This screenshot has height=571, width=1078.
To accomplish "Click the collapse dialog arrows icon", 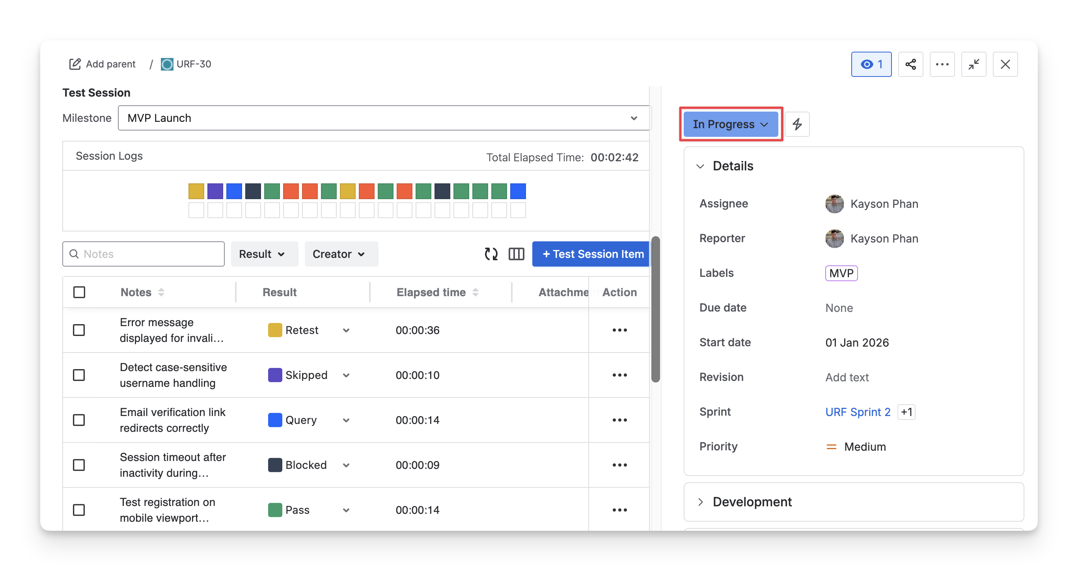I will [974, 64].
